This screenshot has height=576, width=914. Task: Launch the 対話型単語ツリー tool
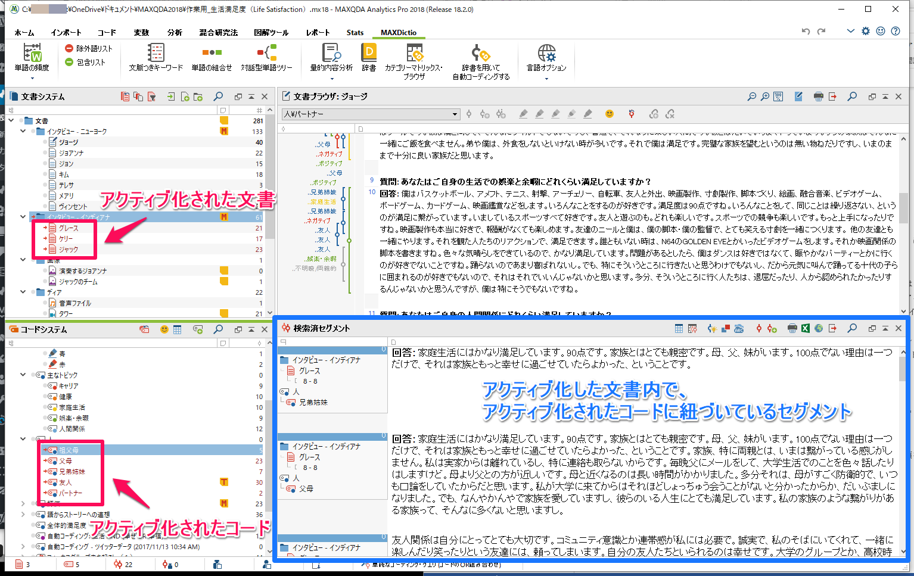click(x=266, y=58)
